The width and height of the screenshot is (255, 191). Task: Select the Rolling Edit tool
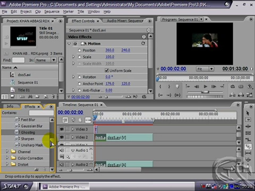(248, 133)
